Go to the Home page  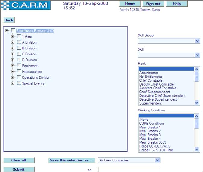tap(130, 4)
